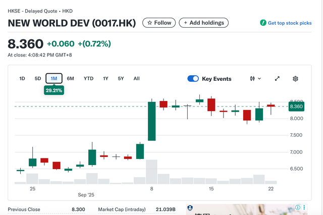Click the Previous Close label
Screen dimensions: 323x215
[24, 209]
